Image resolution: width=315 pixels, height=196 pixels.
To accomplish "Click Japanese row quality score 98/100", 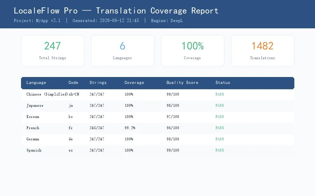I will [173, 105].
